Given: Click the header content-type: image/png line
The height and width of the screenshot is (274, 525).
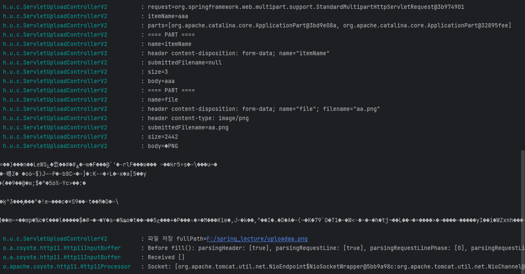Looking at the screenshot, I should [198, 118].
